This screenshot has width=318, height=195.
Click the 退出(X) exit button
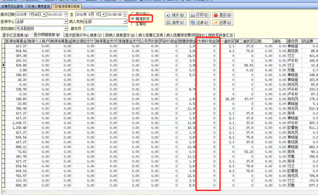coord(223,15)
